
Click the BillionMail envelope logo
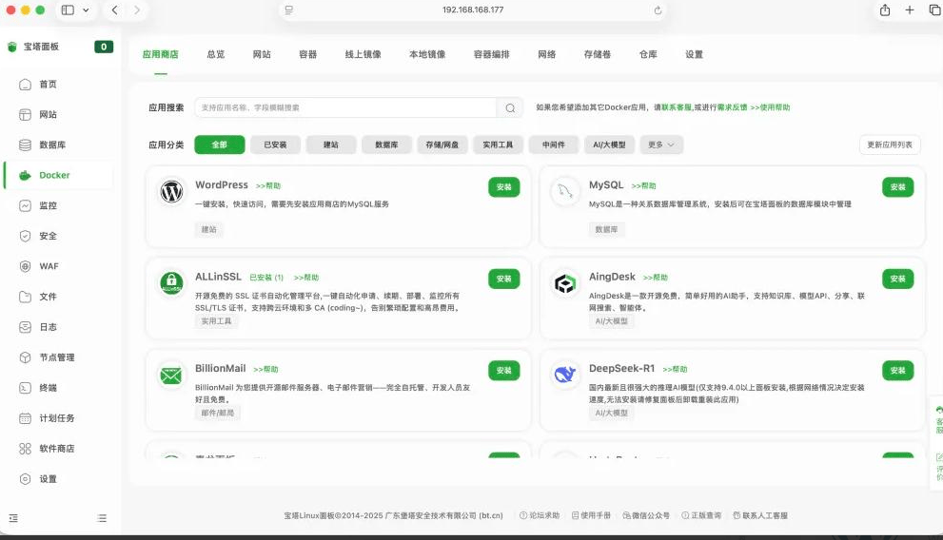(171, 376)
